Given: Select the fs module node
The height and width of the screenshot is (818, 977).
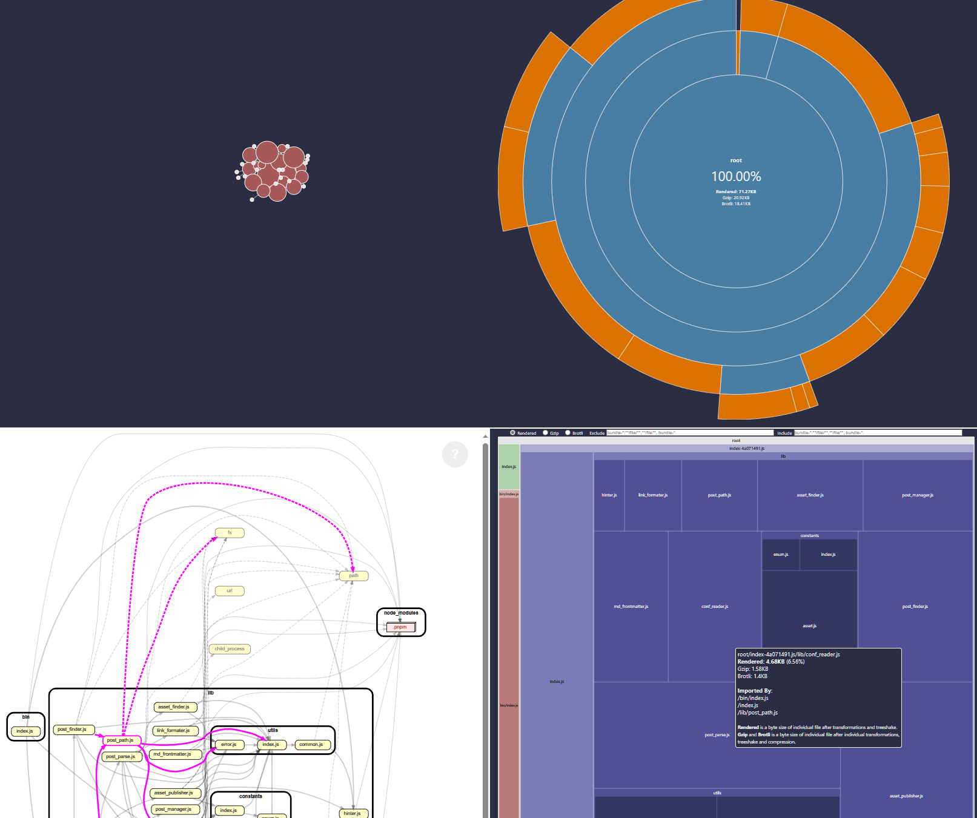Looking at the screenshot, I should coord(230,533).
